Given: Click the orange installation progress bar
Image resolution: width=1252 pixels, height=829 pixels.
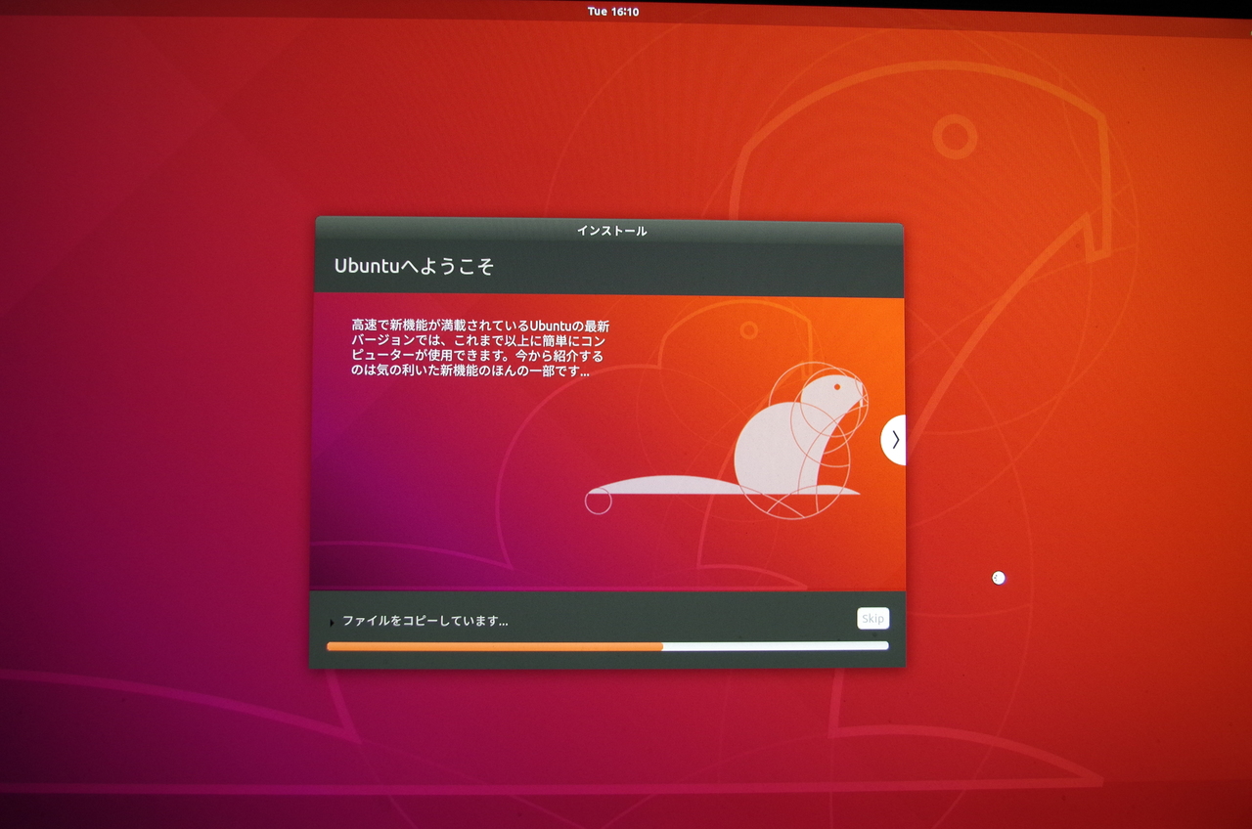Looking at the screenshot, I should 607,646.
